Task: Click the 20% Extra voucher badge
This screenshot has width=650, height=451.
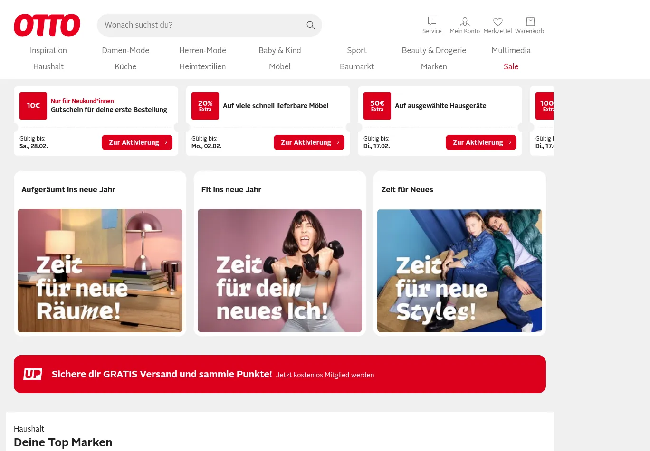Action: click(x=205, y=106)
